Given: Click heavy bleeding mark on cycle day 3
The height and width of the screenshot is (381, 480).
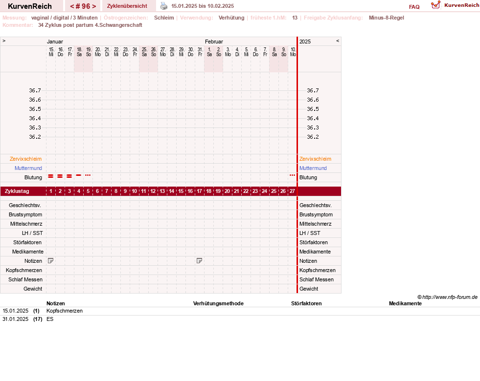Looking at the screenshot, I should 69,176.
